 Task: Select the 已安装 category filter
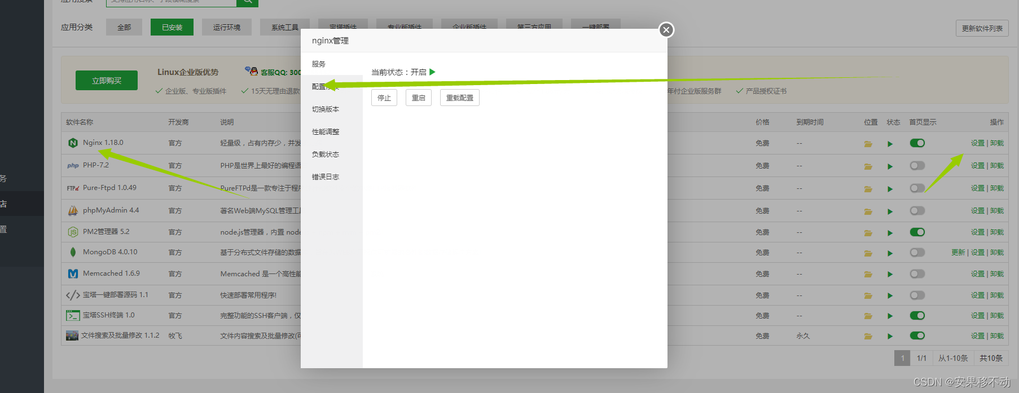(172, 27)
